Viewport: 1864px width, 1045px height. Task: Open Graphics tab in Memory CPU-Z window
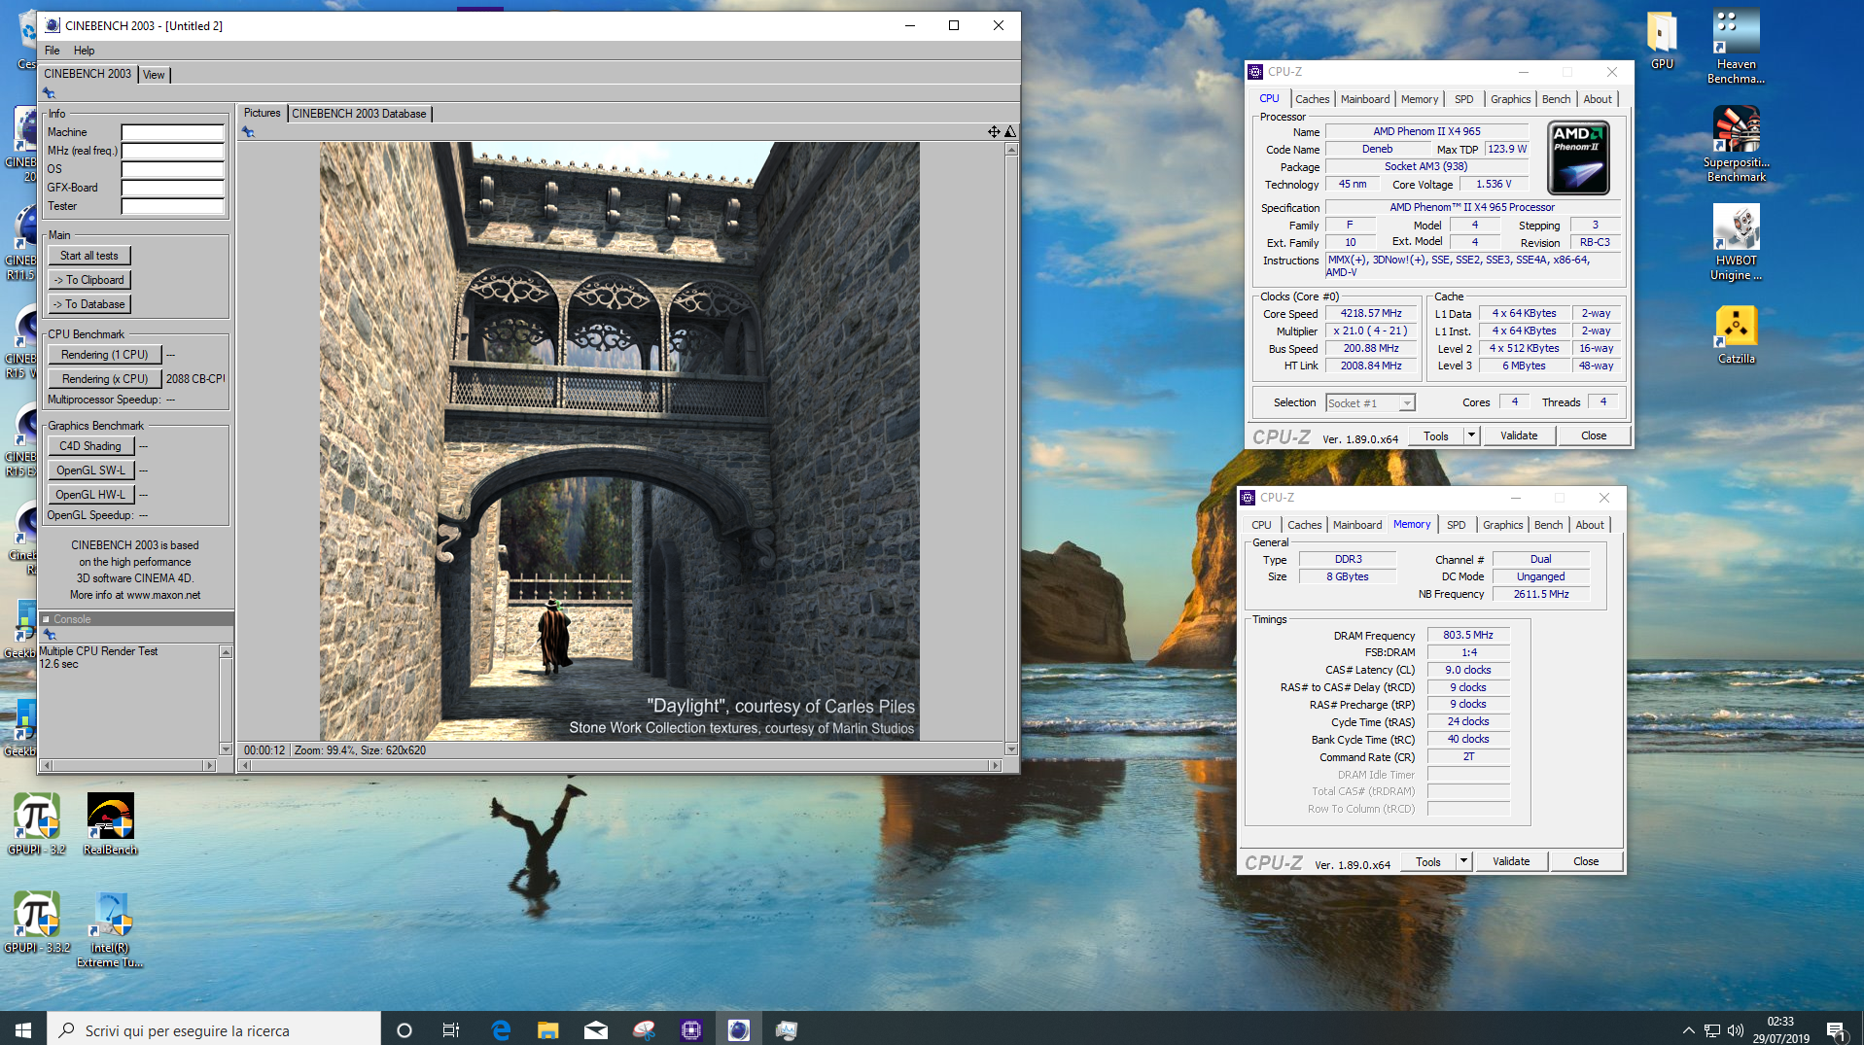(1502, 525)
